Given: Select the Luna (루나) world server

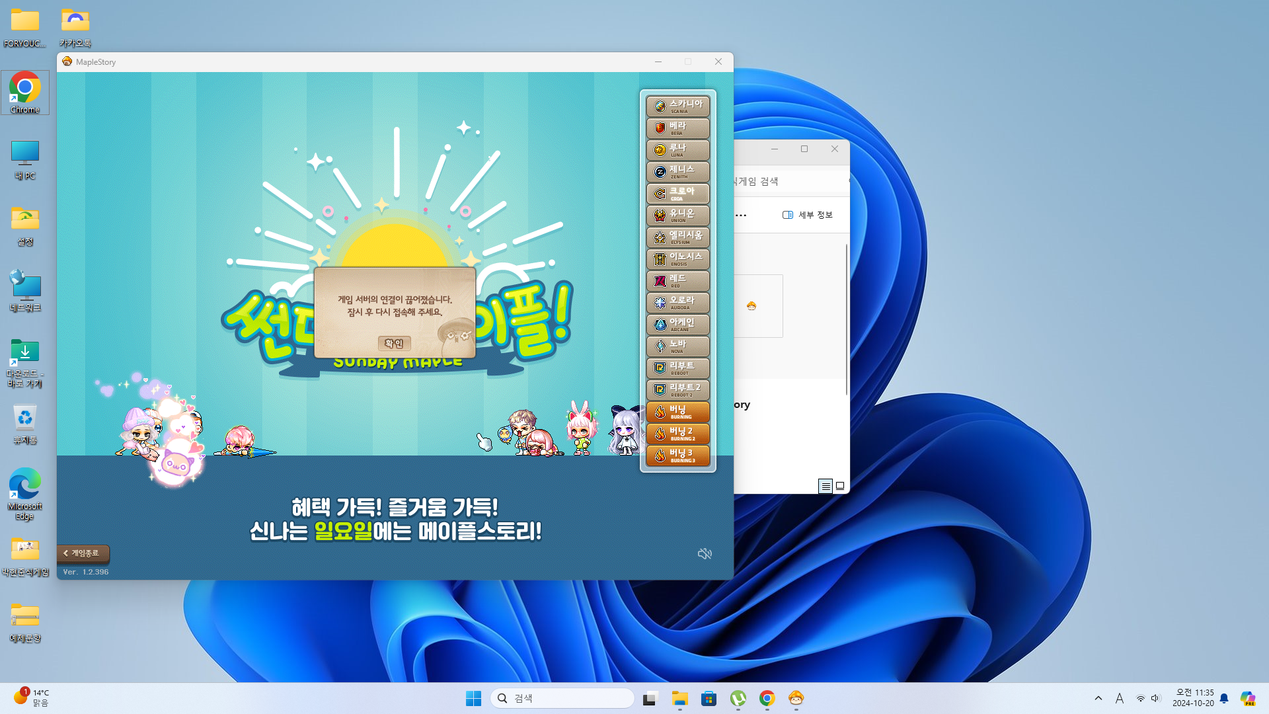Looking at the screenshot, I should click(x=677, y=150).
